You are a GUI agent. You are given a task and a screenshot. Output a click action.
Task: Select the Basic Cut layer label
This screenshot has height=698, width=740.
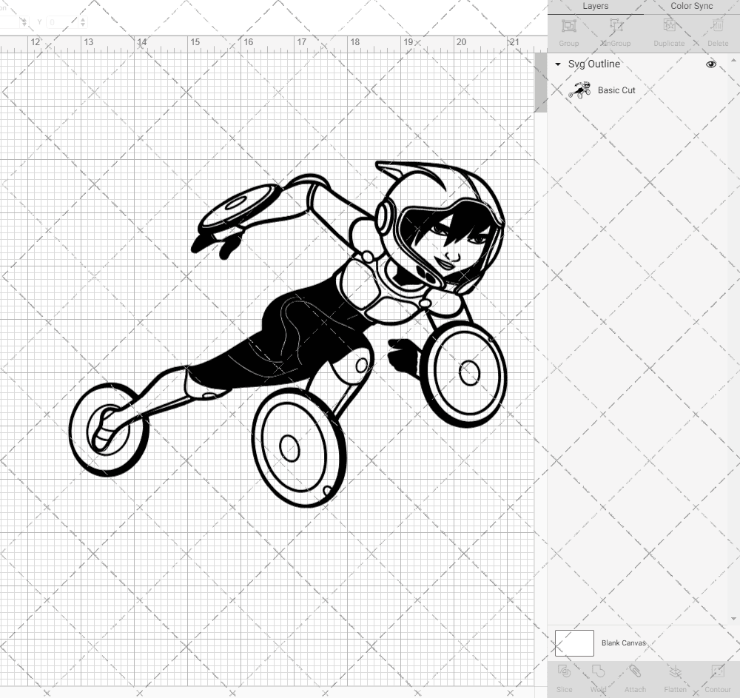pyautogui.click(x=616, y=90)
